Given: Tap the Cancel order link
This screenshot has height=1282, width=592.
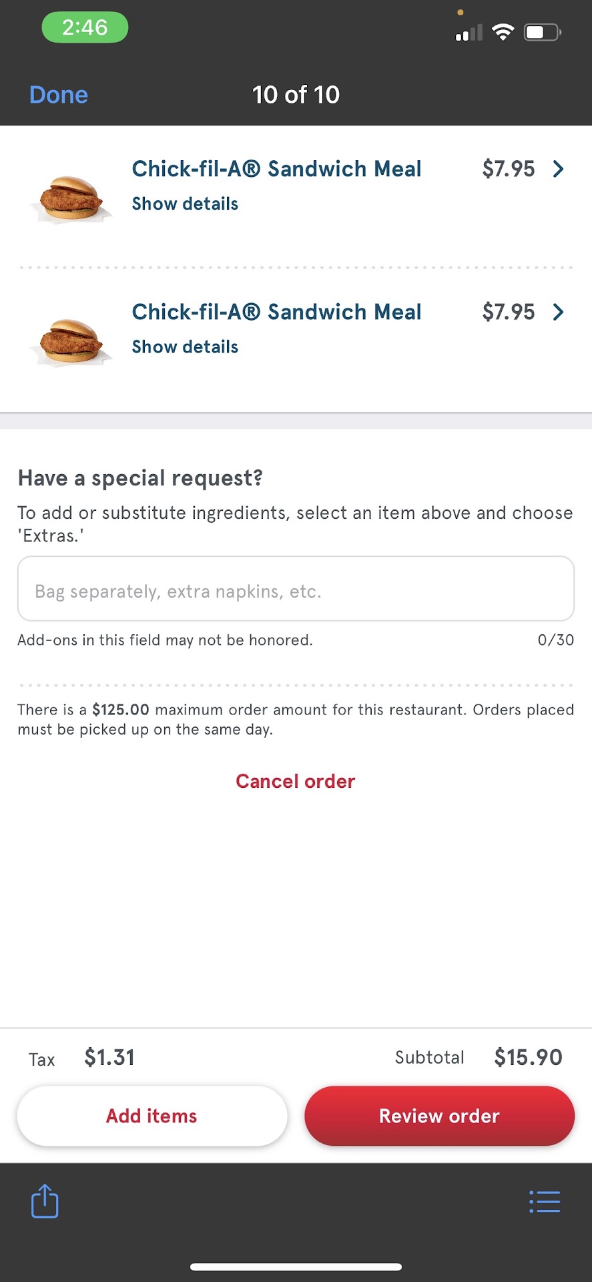Looking at the screenshot, I should coord(296,781).
